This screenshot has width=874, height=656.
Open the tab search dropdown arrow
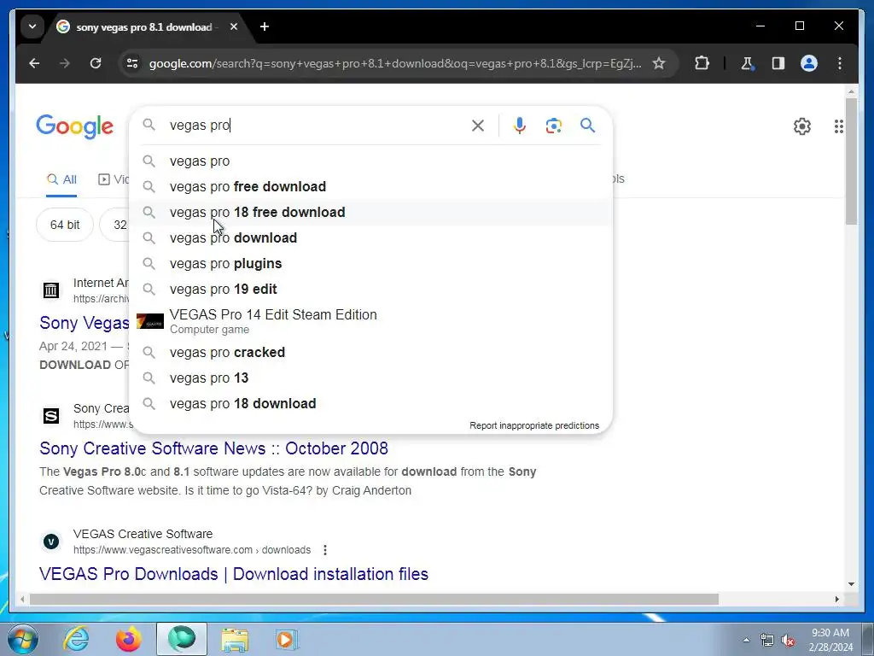32,26
